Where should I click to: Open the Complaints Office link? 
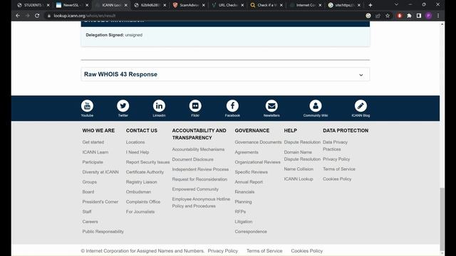(x=143, y=202)
